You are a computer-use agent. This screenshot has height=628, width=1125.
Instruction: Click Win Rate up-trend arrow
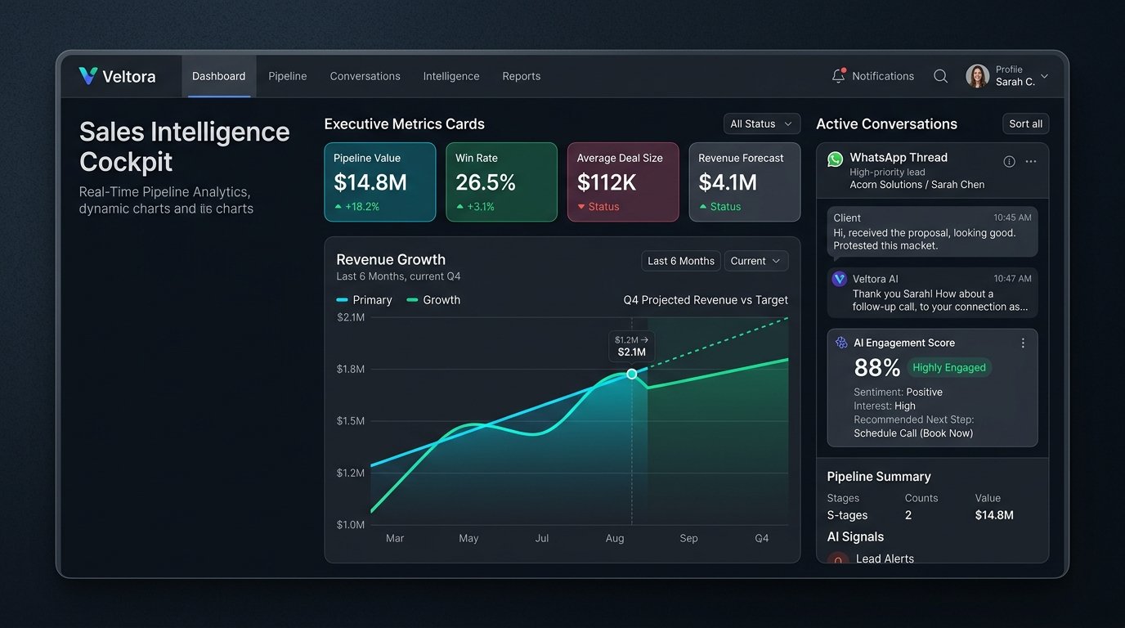tap(460, 207)
